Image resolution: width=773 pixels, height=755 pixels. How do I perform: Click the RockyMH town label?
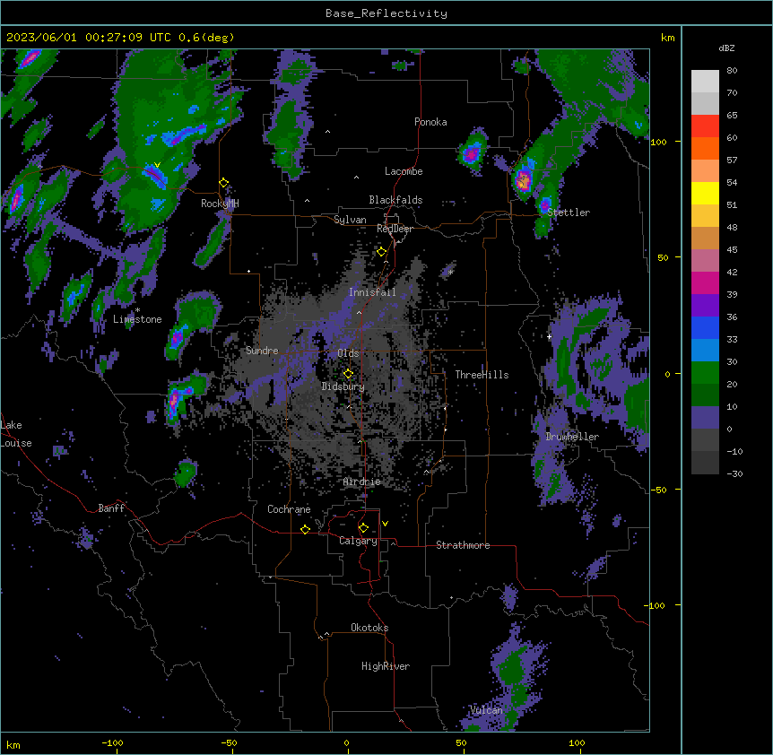tap(220, 204)
